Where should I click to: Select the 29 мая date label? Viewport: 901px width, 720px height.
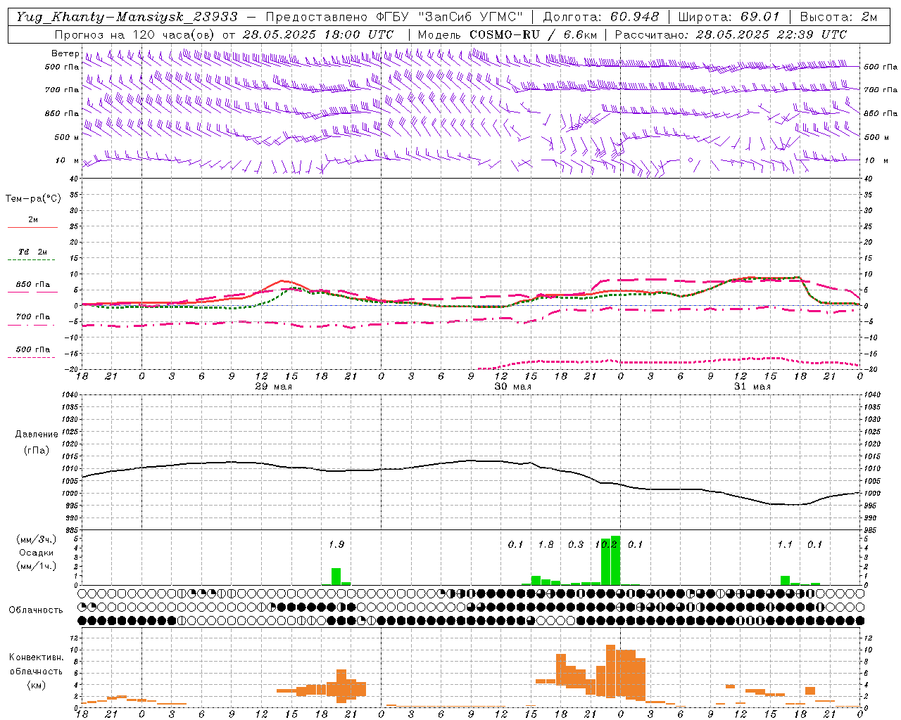click(273, 386)
